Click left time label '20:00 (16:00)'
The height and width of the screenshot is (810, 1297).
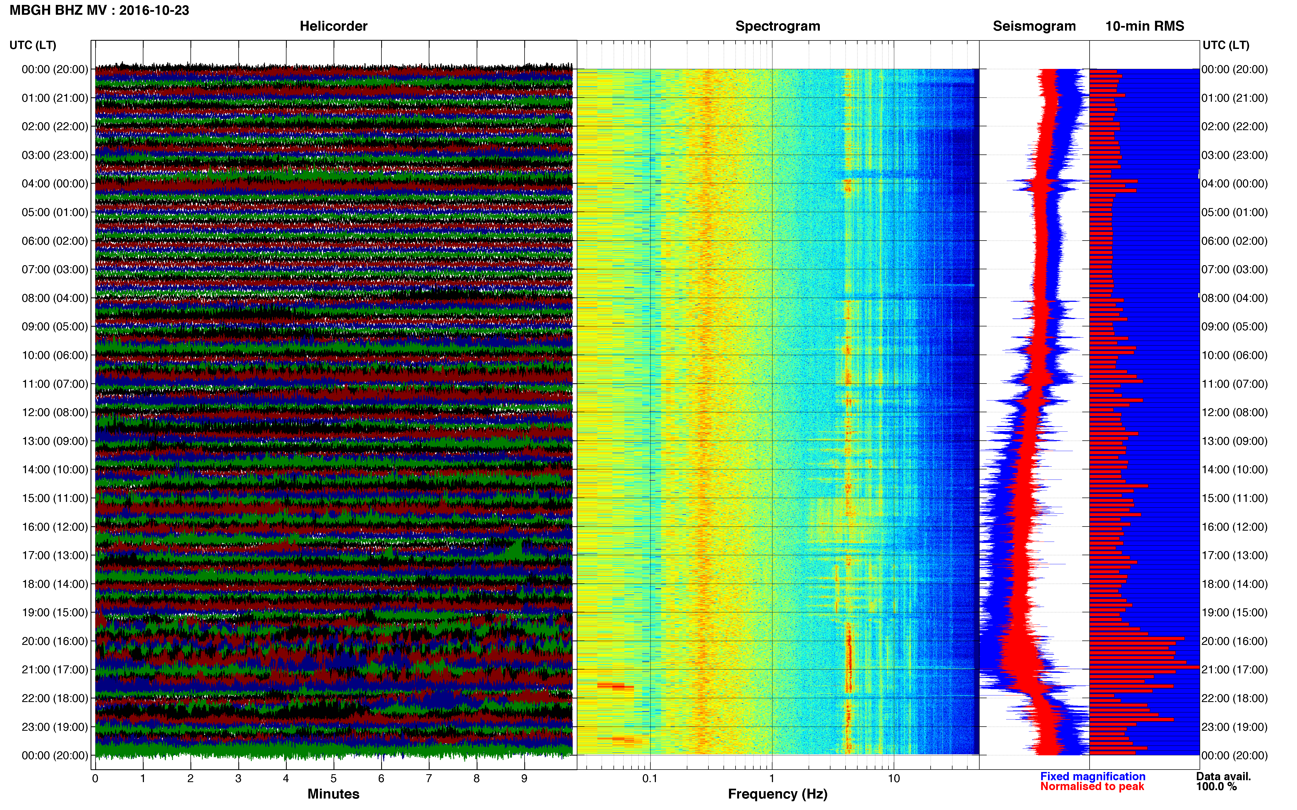55,641
